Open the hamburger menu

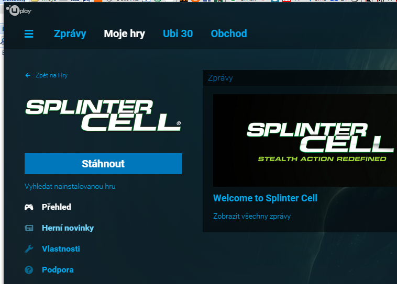point(29,34)
